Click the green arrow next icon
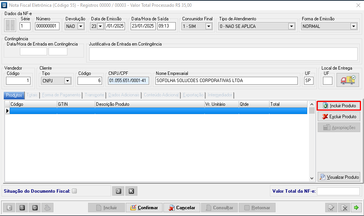Image resolution: width=364 pixels, height=216 pixels. pyautogui.click(x=356, y=208)
